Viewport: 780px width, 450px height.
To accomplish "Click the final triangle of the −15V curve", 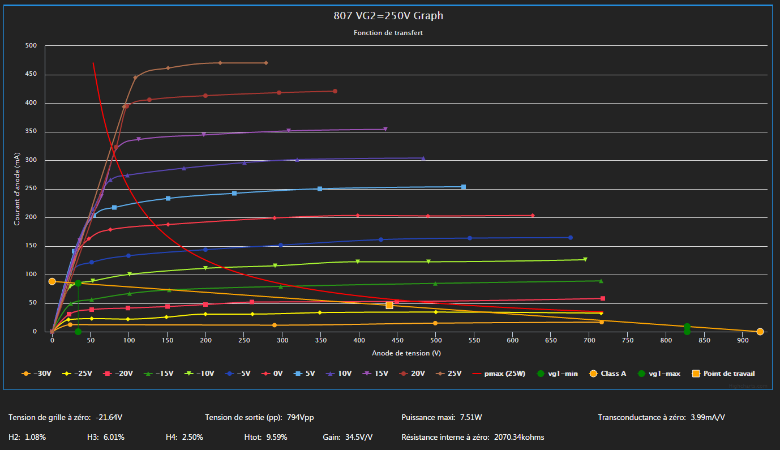I will [x=601, y=281].
